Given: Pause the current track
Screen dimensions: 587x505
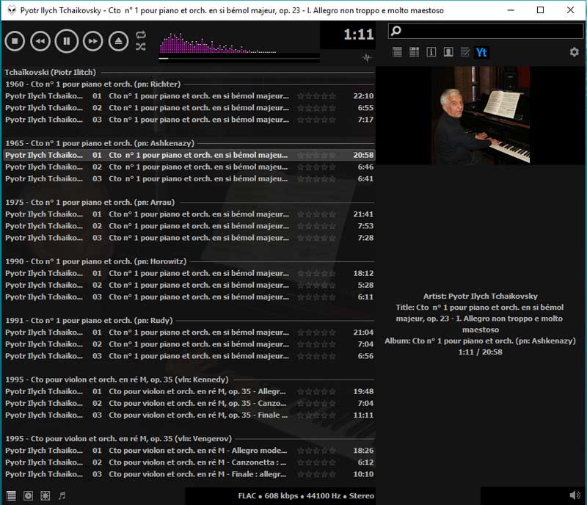Looking at the screenshot, I should (x=66, y=41).
